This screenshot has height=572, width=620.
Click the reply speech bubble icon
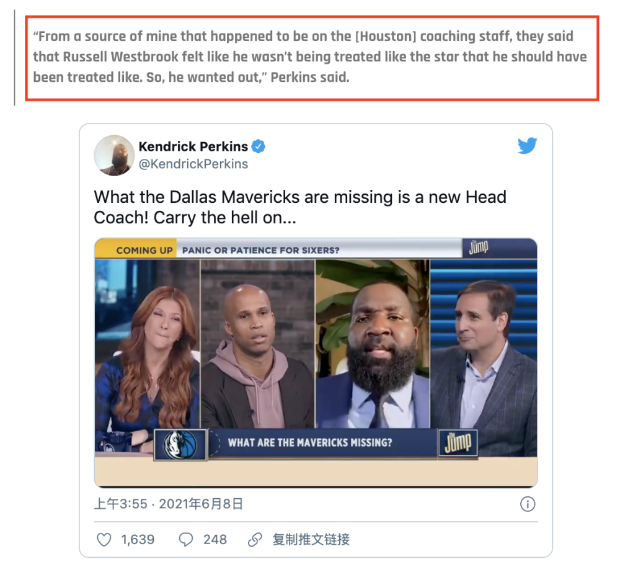point(186,540)
